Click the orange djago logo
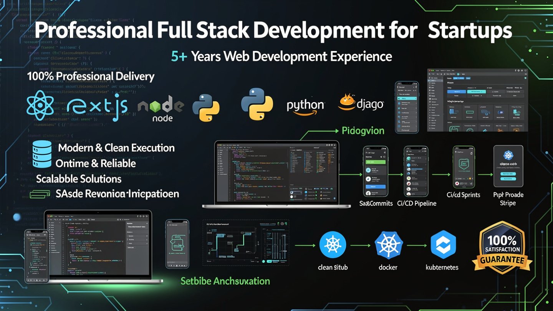The height and width of the screenshot is (311, 553). tap(360, 103)
